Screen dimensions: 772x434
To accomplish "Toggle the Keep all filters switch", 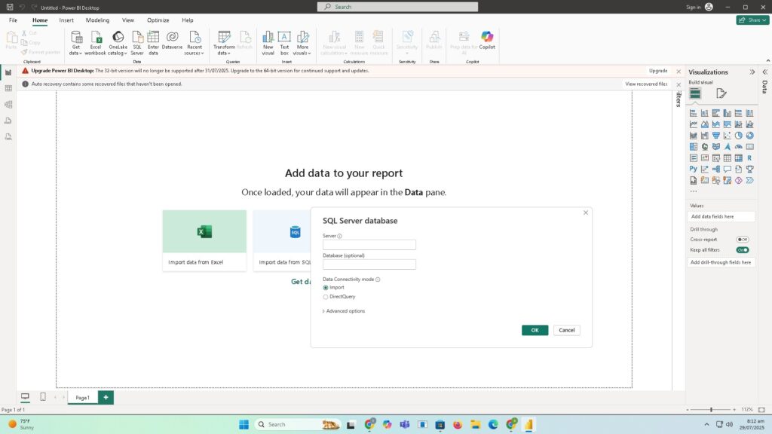I will click(x=743, y=250).
